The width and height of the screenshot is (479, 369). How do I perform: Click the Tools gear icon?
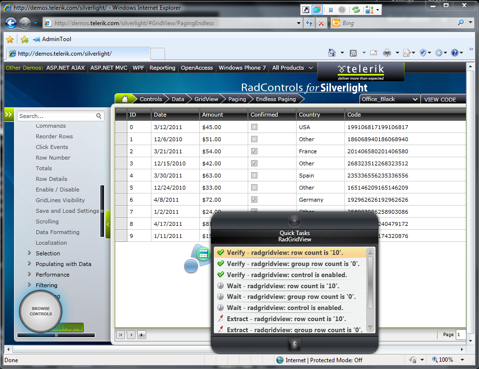439,53
